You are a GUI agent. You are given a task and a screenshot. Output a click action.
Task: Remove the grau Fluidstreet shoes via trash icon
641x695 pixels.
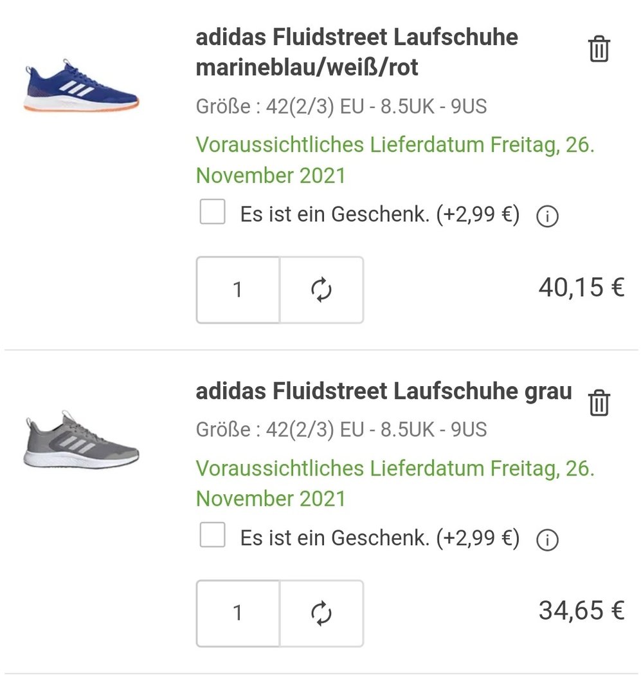coord(599,403)
